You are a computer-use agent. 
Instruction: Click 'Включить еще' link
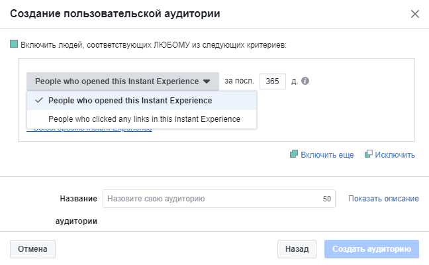point(327,155)
